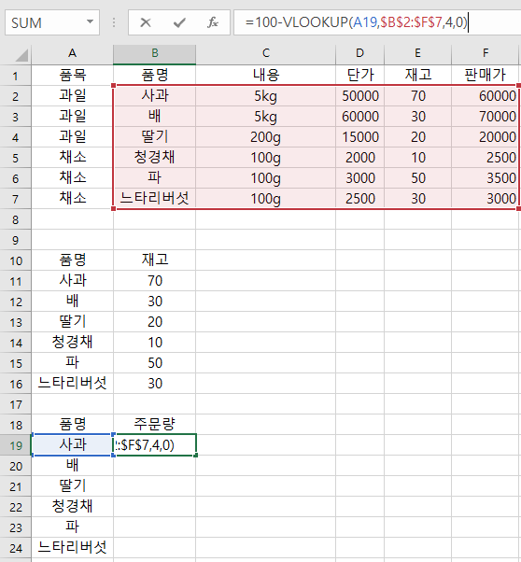Select column C header
The image size is (521, 562).
pos(266,54)
